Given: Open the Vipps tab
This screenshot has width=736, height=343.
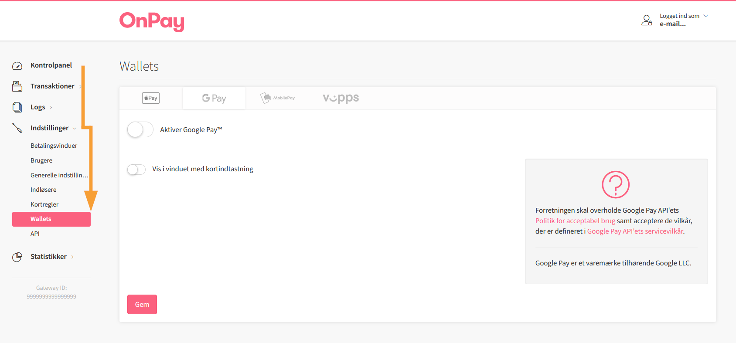Looking at the screenshot, I should coord(341,98).
